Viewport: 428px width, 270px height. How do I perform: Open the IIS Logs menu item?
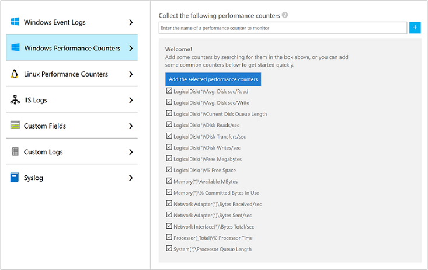coord(36,100)
